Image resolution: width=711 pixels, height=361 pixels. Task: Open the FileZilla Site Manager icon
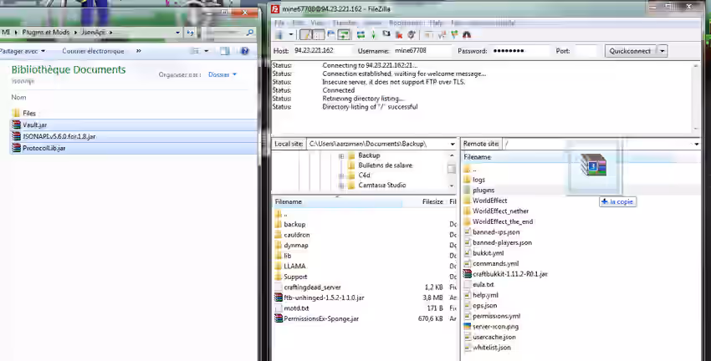point(279,35)
